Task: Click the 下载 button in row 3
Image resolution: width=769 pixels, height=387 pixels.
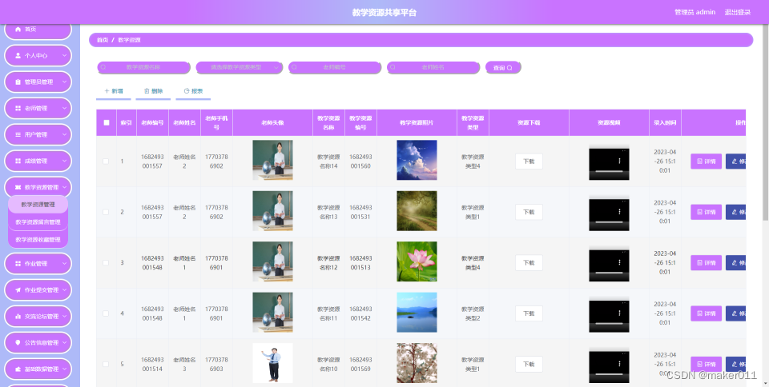Action: tap(529, 263)
